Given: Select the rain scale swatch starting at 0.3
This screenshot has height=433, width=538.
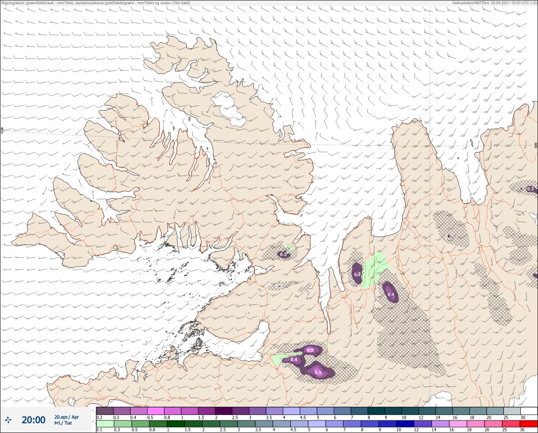Looking at the screenshot, I should click(x=123, y=424).
